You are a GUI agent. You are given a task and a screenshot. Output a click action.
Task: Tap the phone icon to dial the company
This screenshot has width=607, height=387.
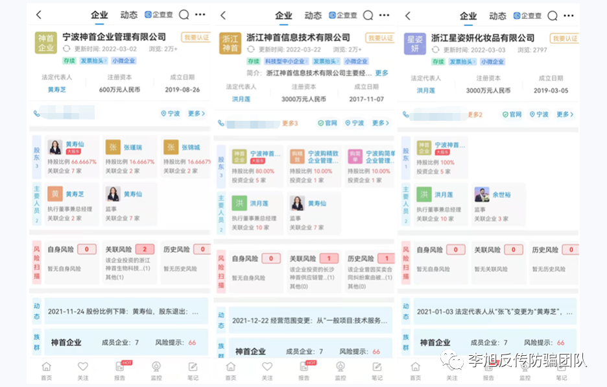tap(38, 114)
